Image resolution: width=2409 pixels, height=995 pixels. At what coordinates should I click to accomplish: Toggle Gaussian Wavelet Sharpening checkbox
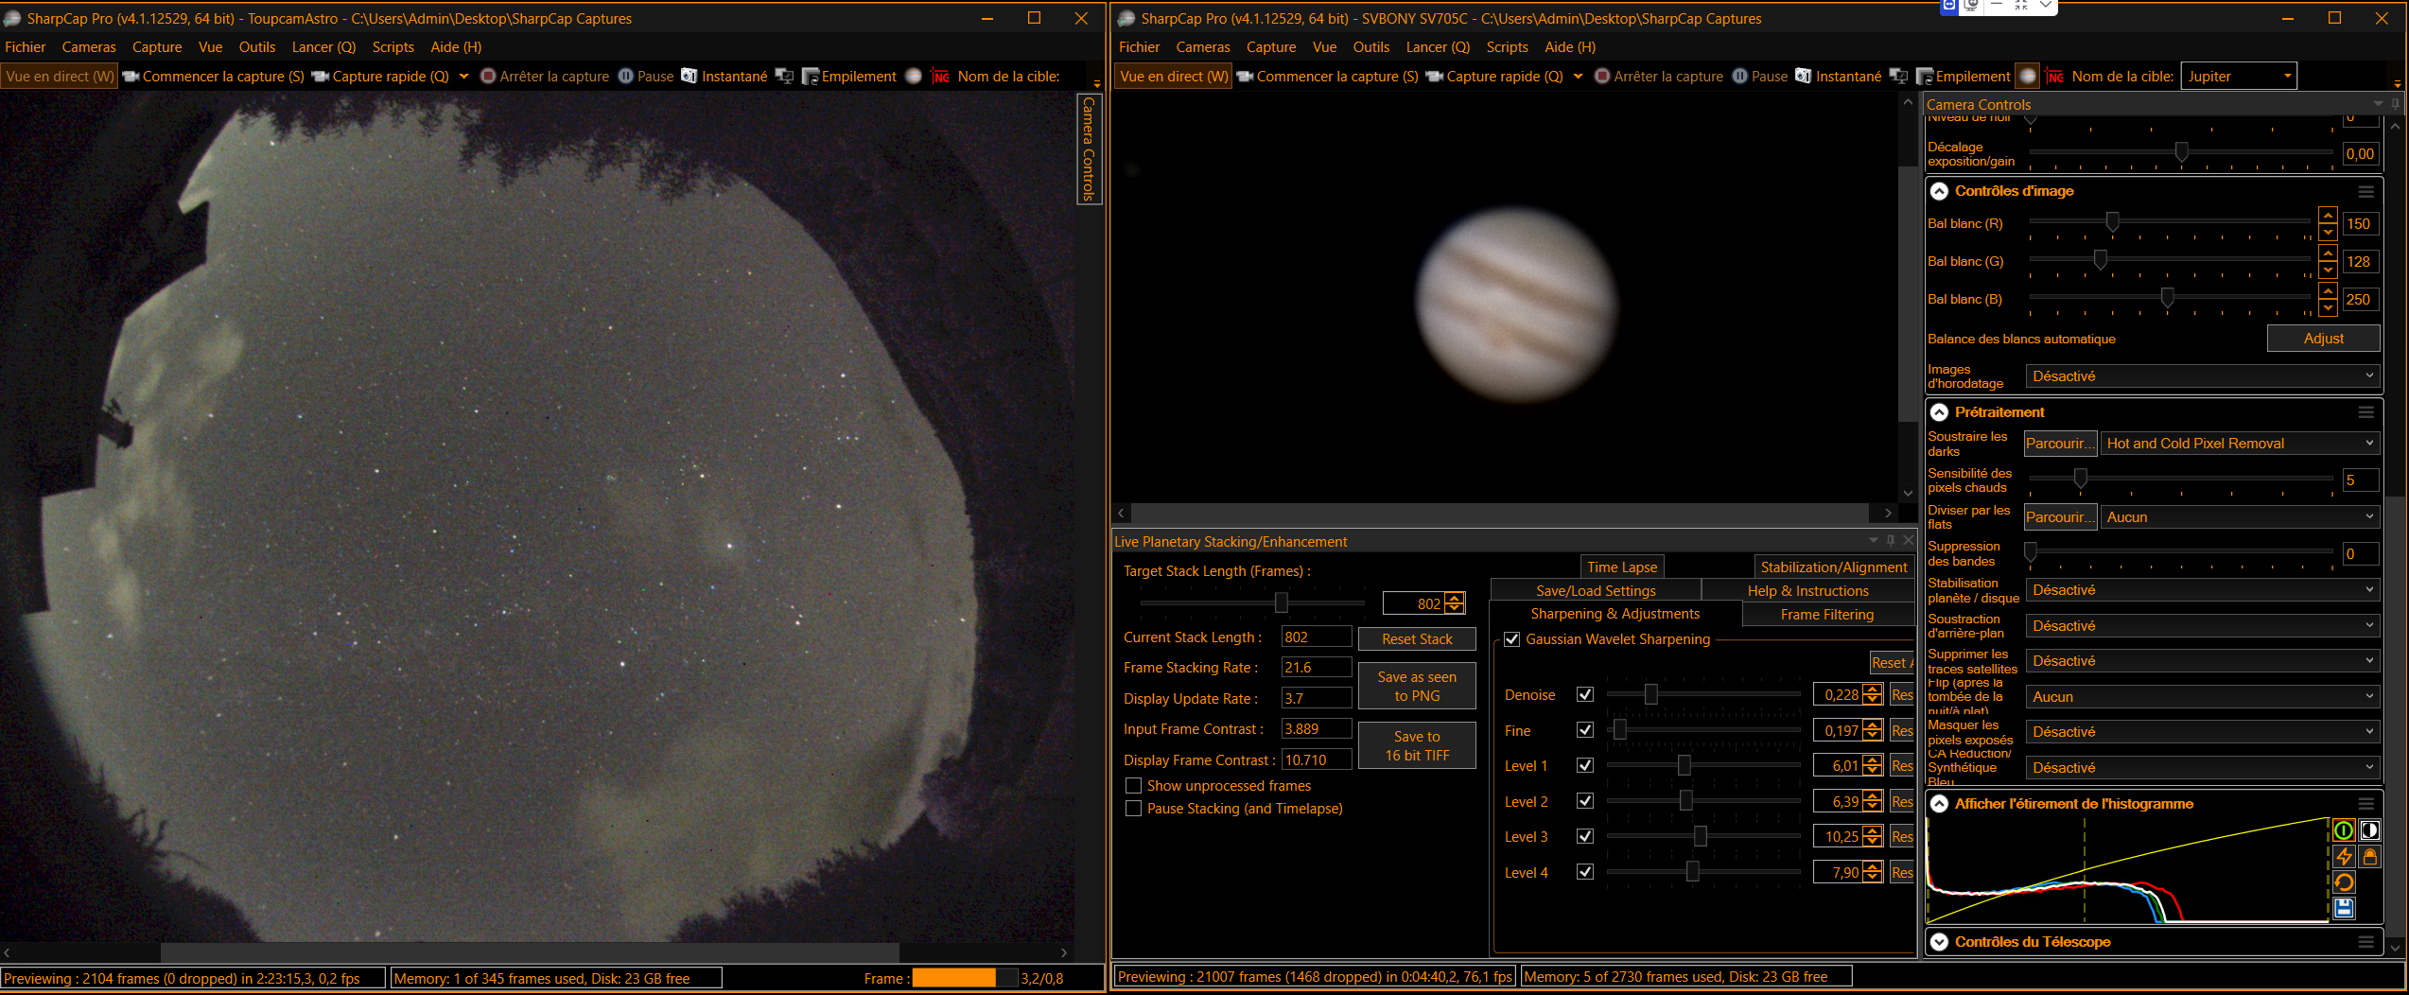point(1511,639)
